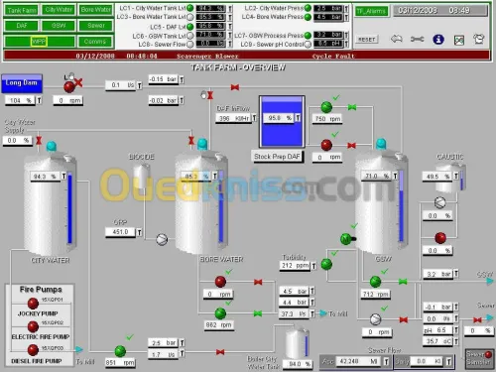Screen dimensions: 496x372
Task: Select the DAF green pump at 750 rpm
Action: pyautogui.click(x=326, y=107)
